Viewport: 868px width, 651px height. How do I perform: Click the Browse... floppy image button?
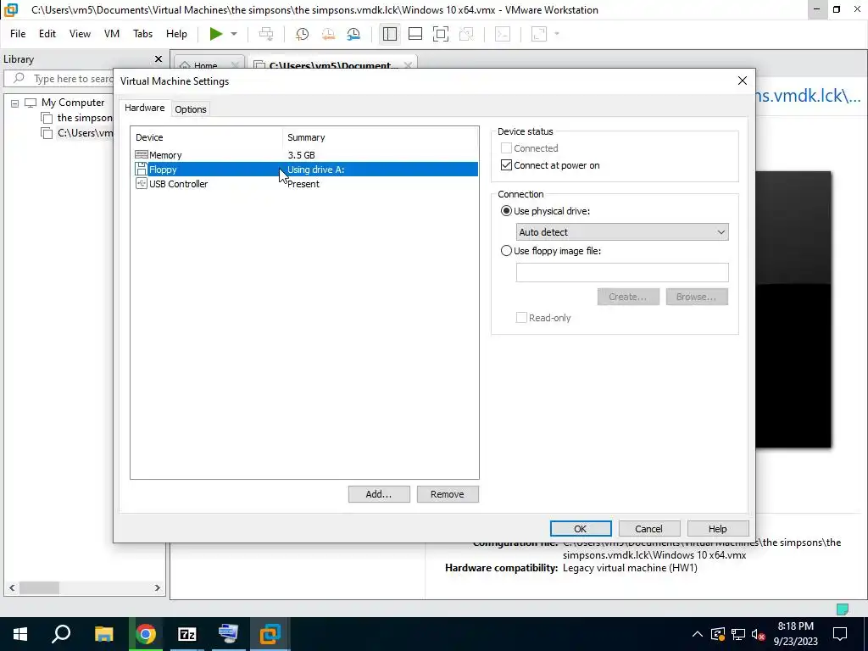[697, 297]
